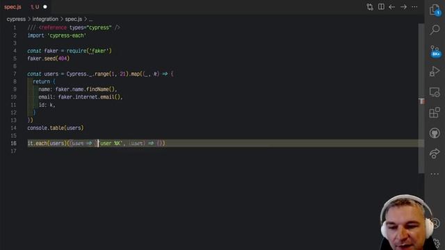Select the spec.js editor tab

(x=25, y=7)
